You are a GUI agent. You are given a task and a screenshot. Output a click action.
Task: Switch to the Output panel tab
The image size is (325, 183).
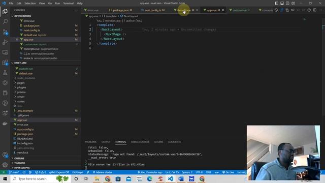106,142
